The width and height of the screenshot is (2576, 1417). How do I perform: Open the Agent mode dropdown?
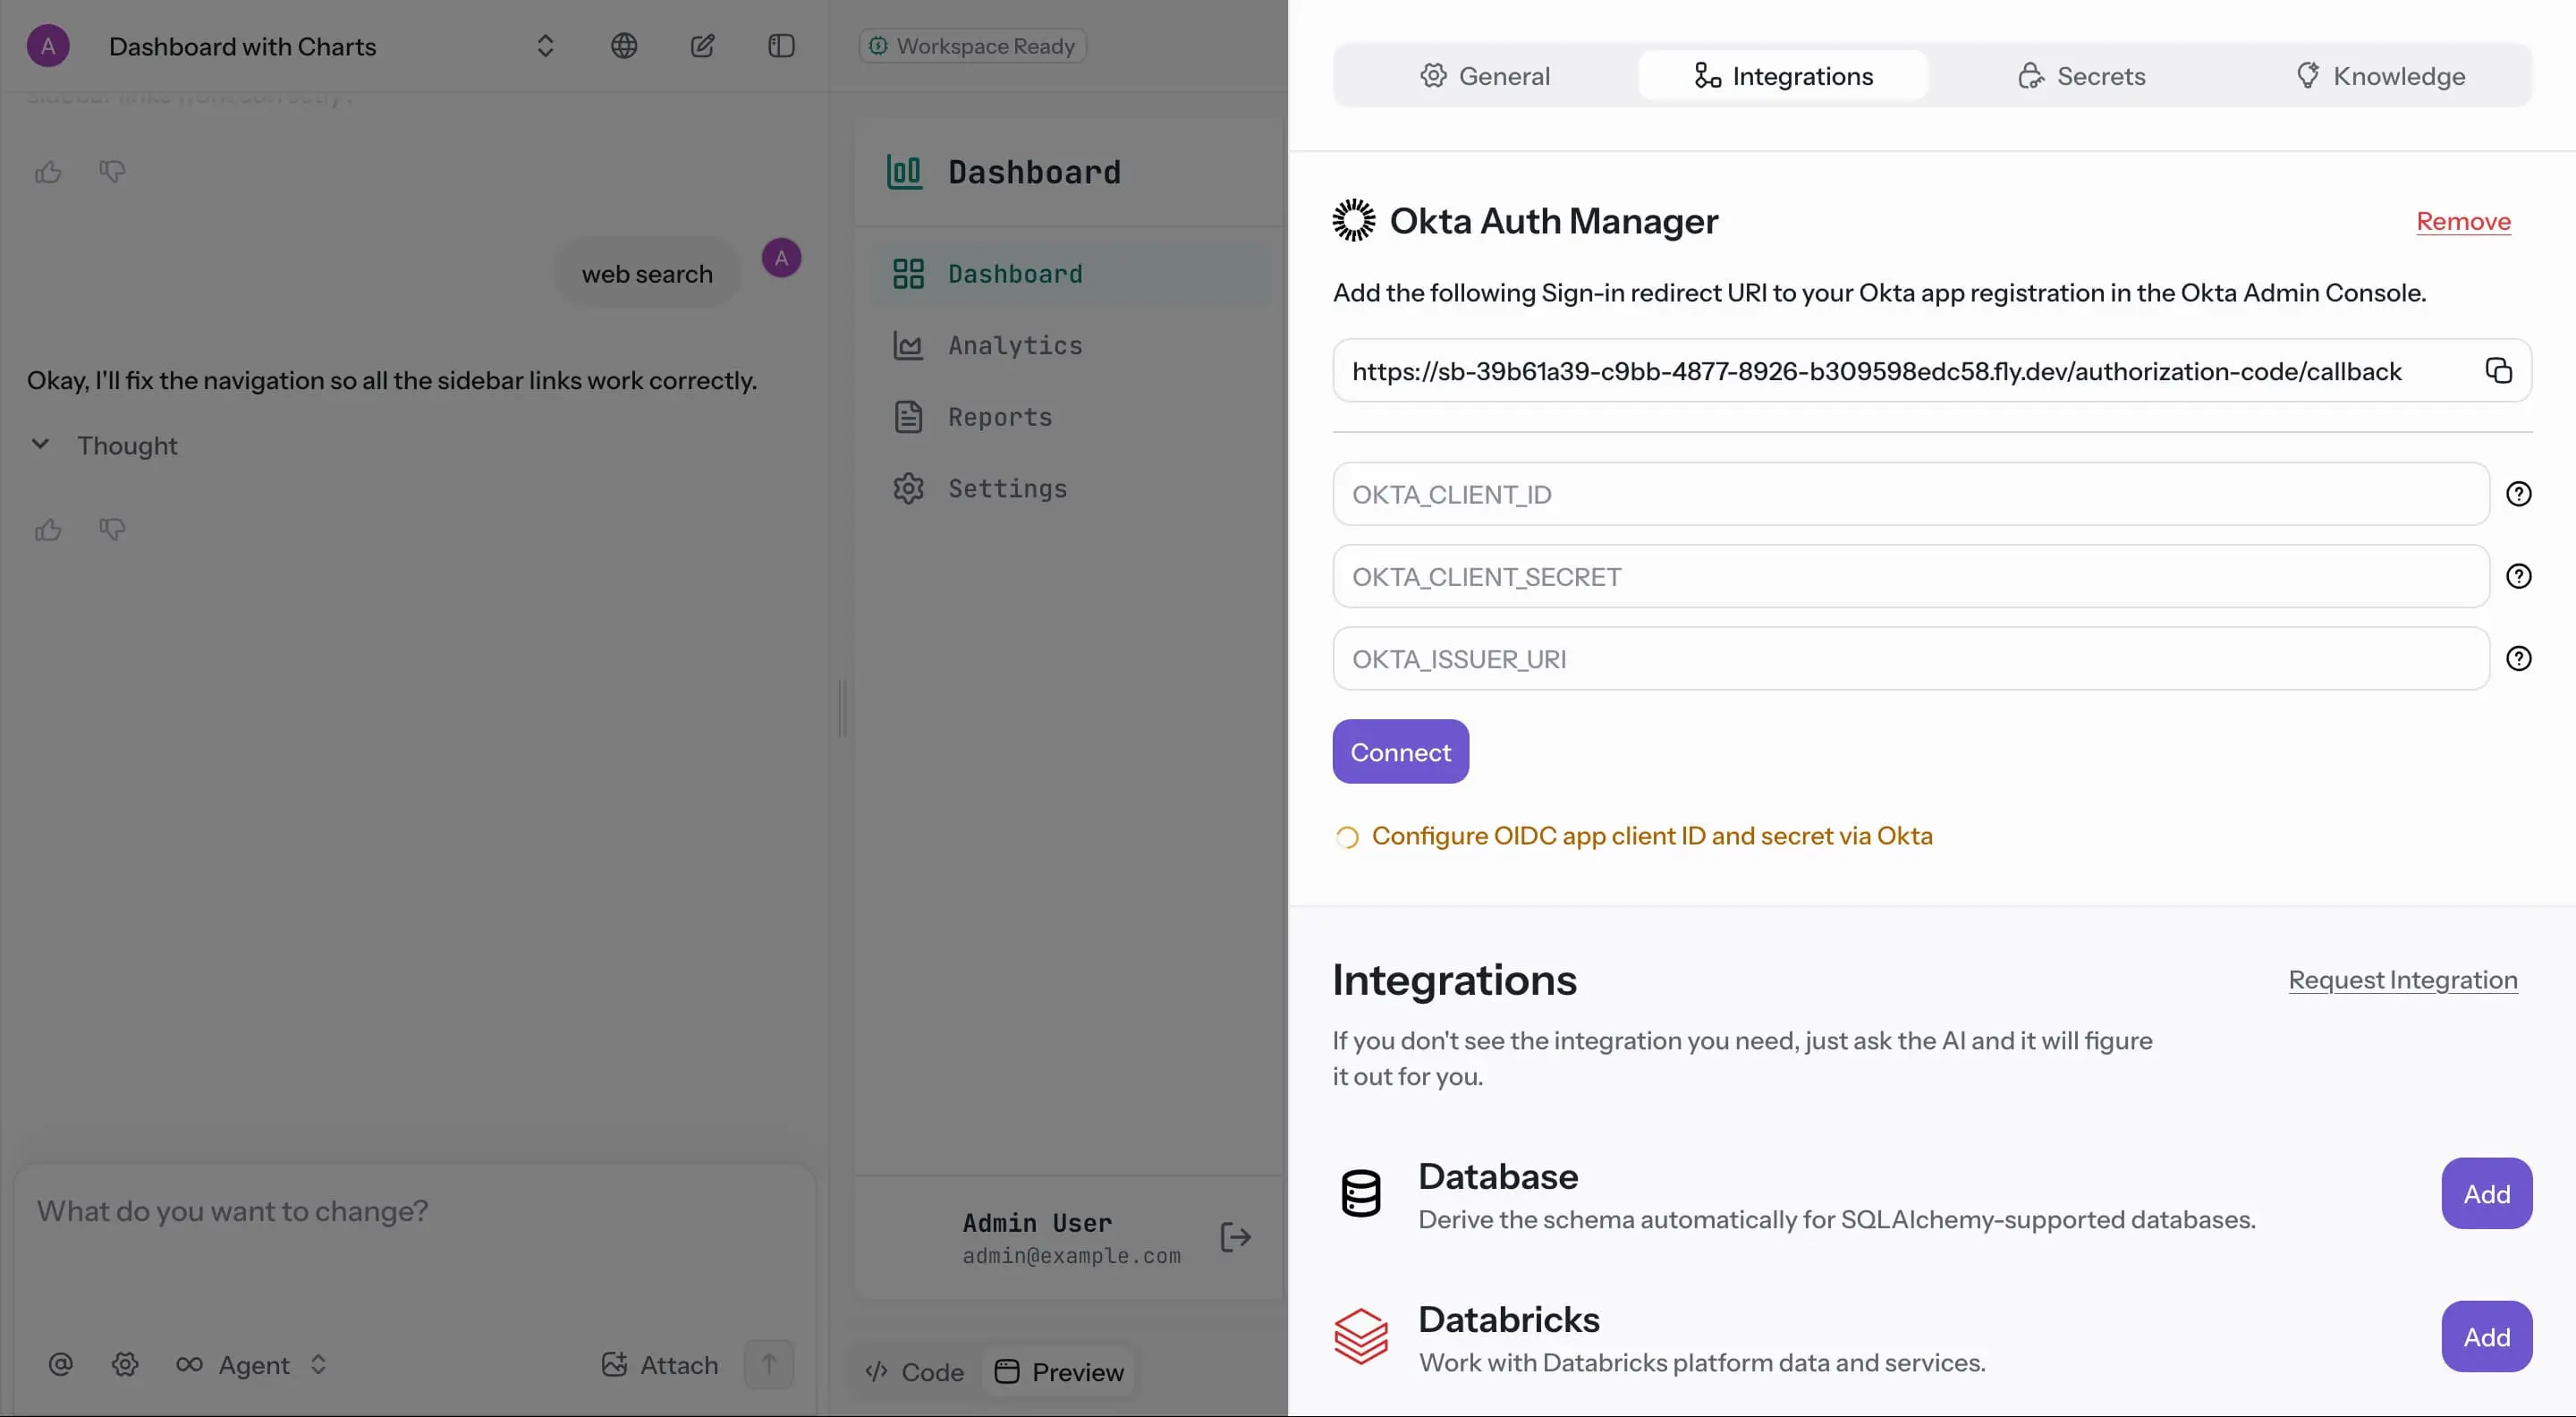(x=252, y=1365)
